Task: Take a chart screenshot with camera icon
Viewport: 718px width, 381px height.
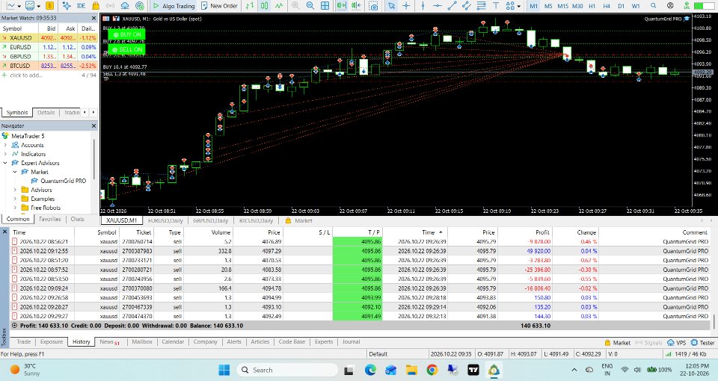Action: [x=374, y=5]
